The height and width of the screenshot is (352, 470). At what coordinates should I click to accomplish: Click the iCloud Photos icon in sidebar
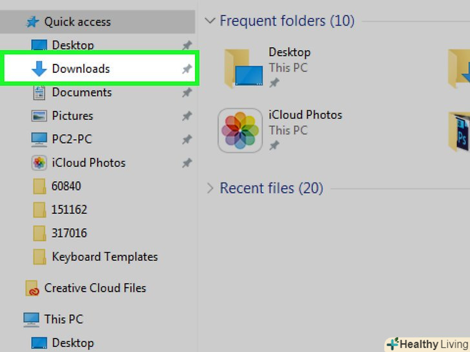[39, 163]
